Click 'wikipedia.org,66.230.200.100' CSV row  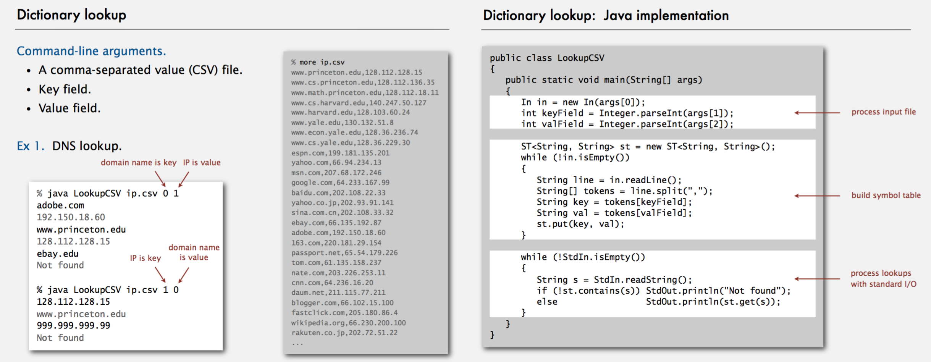[349, 323]
